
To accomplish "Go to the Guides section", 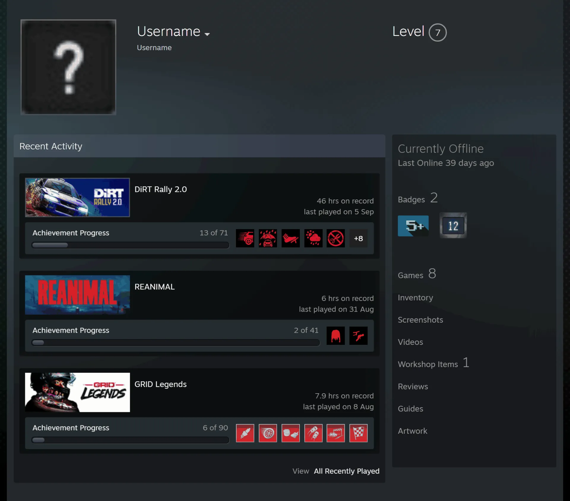I will (410, 409).
